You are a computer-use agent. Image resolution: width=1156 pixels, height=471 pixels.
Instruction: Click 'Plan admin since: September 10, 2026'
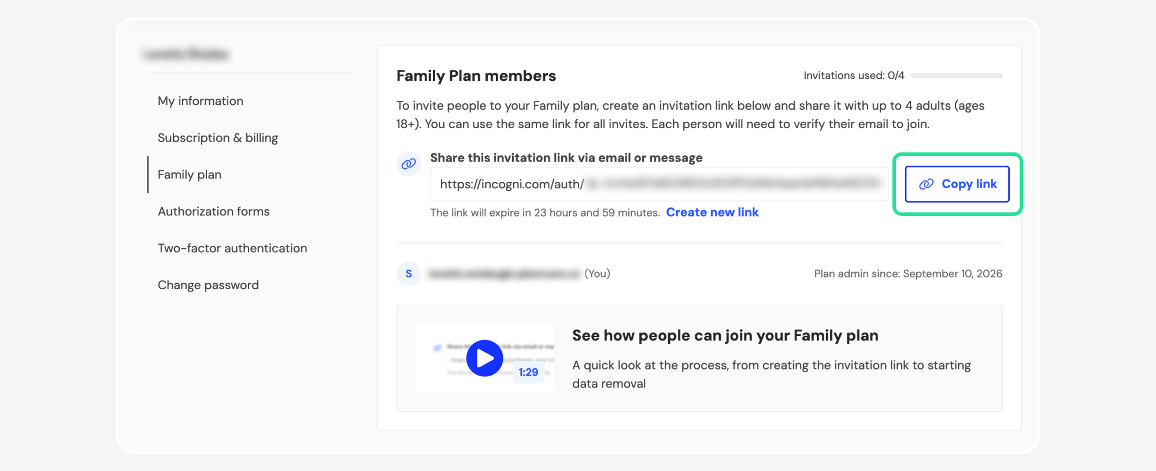[908, 274]
